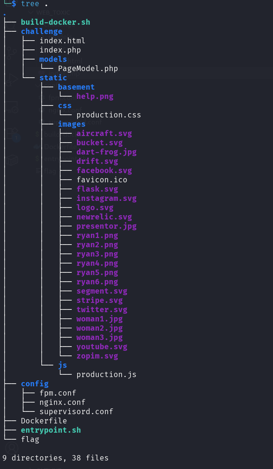Click the production.css file
273x469 pixels.
tap(109, 115)
